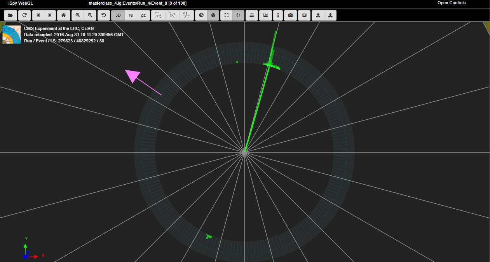Switch to the rφ projection view
Viewport: 490px width, 262px height.
pyautogui.click(x=131, y=15)
